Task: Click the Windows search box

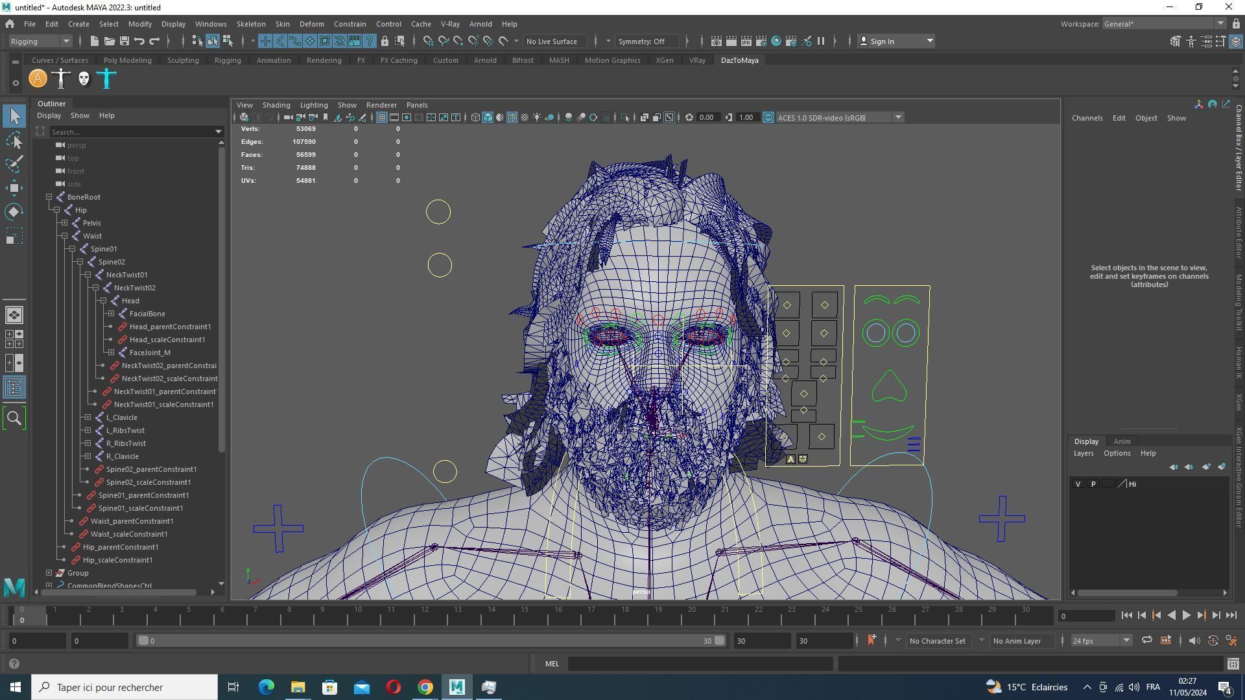Action: [124, 687]
